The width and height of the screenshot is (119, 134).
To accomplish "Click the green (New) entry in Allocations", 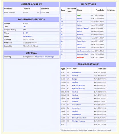I will click(79, 15).
